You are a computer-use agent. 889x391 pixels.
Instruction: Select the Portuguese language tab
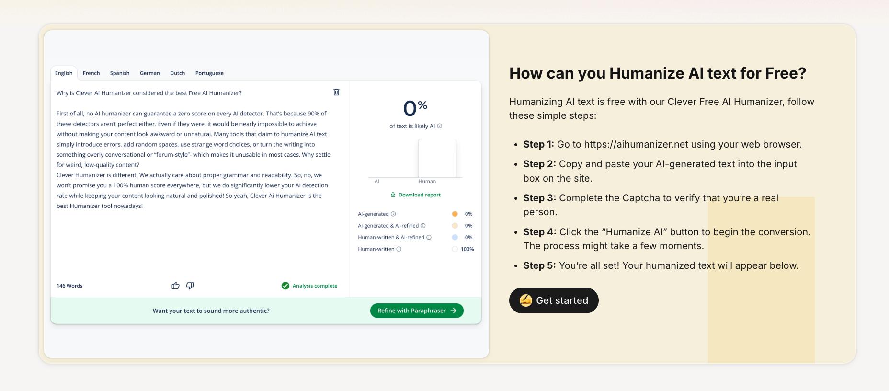pos(209,73)
